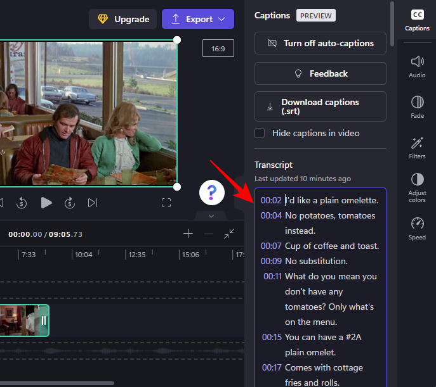
Task: Download captions as .srt file
Action: click(x=320, y=106)
